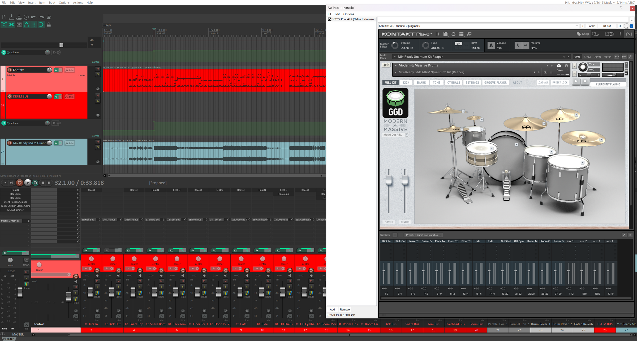Open the Presets / Batch Configuration dropdown
This screenshot has height=341, width=637.
[x=423, y=235]
